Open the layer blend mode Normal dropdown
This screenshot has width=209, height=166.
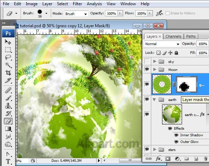pyautogui.click(x=162, y=44)
